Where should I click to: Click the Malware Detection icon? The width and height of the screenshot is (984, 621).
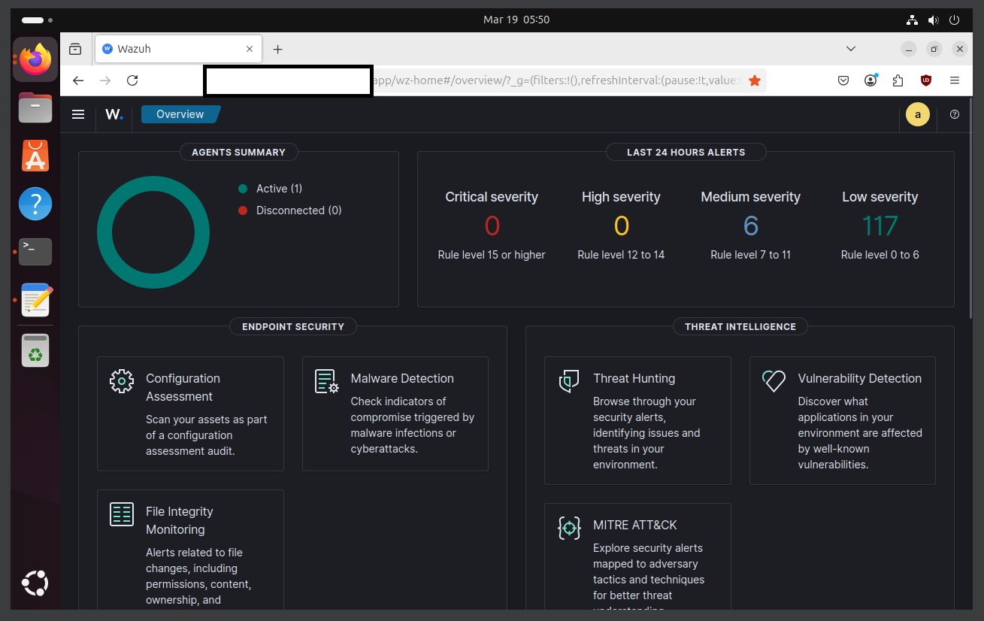click(326, 381)
